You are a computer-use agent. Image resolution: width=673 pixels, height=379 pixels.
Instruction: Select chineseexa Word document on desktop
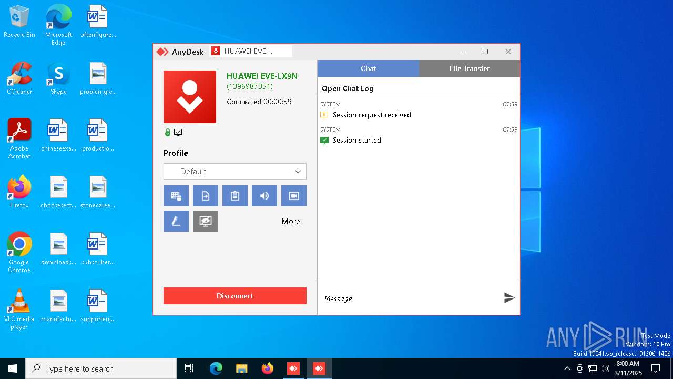(58, 136)
